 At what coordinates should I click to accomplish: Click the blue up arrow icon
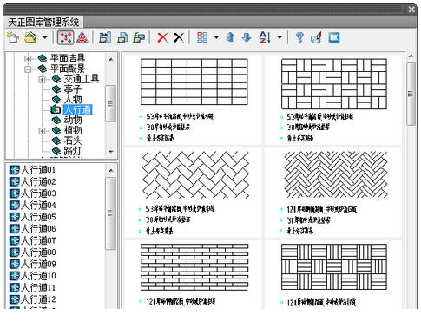(230, 37)
